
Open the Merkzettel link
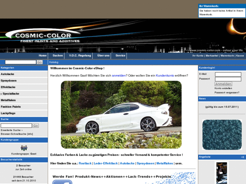pyautogui.click(x=212, y=56)
